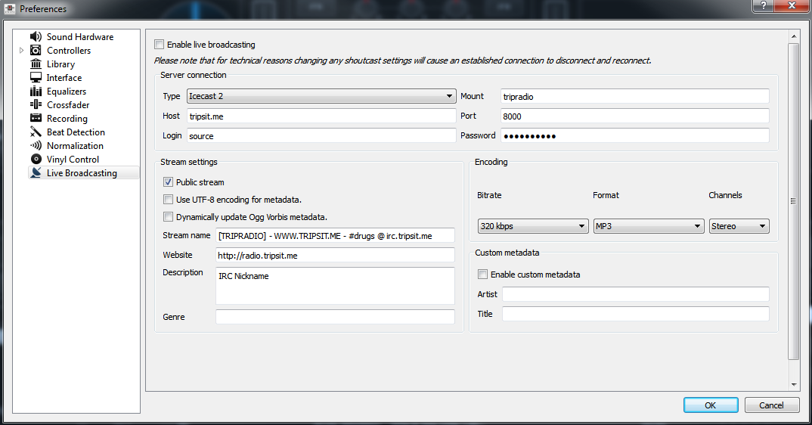812x425 pixels.
Task: Select Crossfader preferences page
Action: click(x=68, y=104)
